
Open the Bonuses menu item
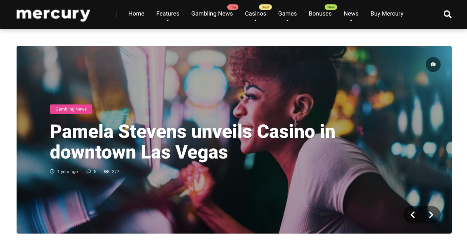[320, 14]
